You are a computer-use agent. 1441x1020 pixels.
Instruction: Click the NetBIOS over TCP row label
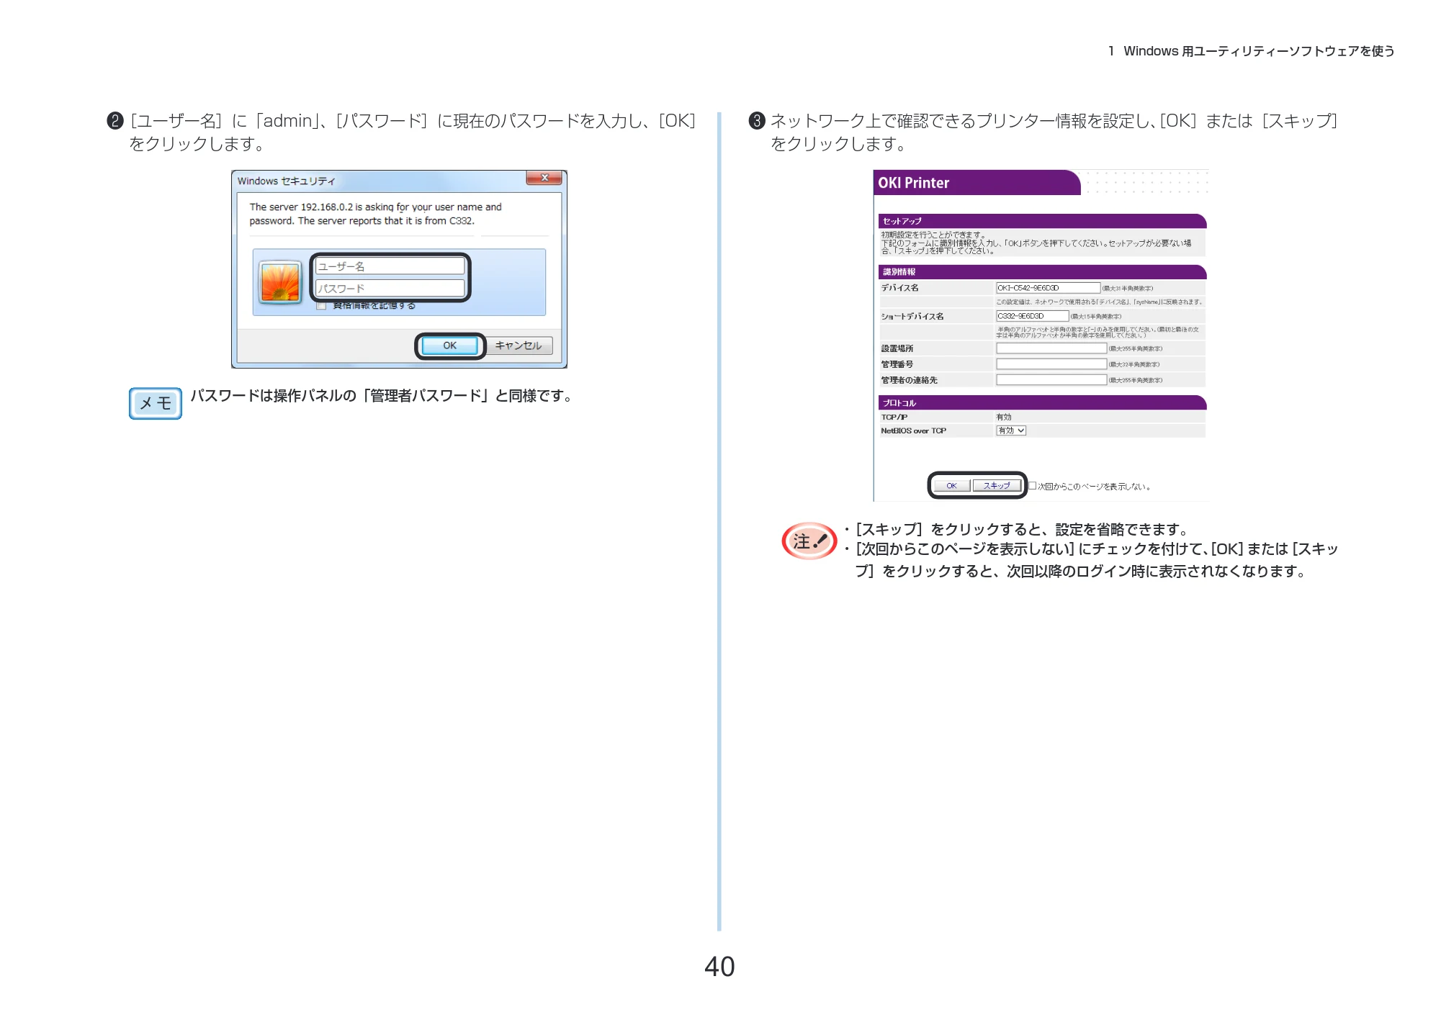click(913, 430)
